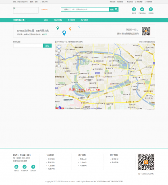This screenshot has width=168, height=185.
Task: Click the green checkmark icon in header
Action: pyautogui.click(x=142, y=9)
